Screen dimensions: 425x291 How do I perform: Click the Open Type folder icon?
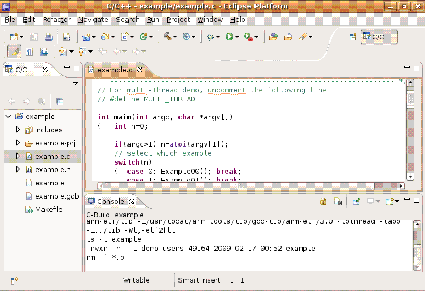[274, 37]
